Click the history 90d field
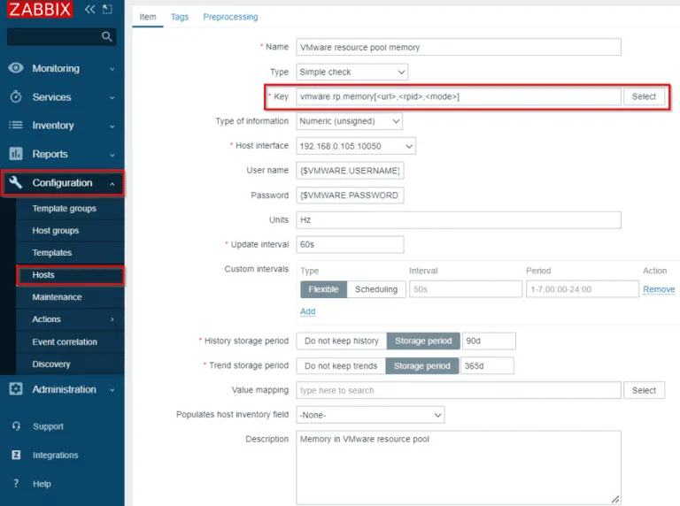The image size is (680, 506). (489, 341)
